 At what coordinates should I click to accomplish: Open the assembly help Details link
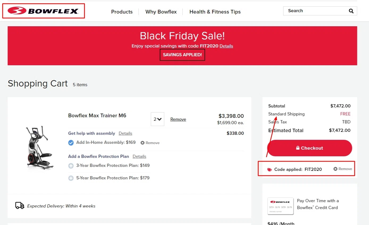pyautogui.click(x=125, y=133)
